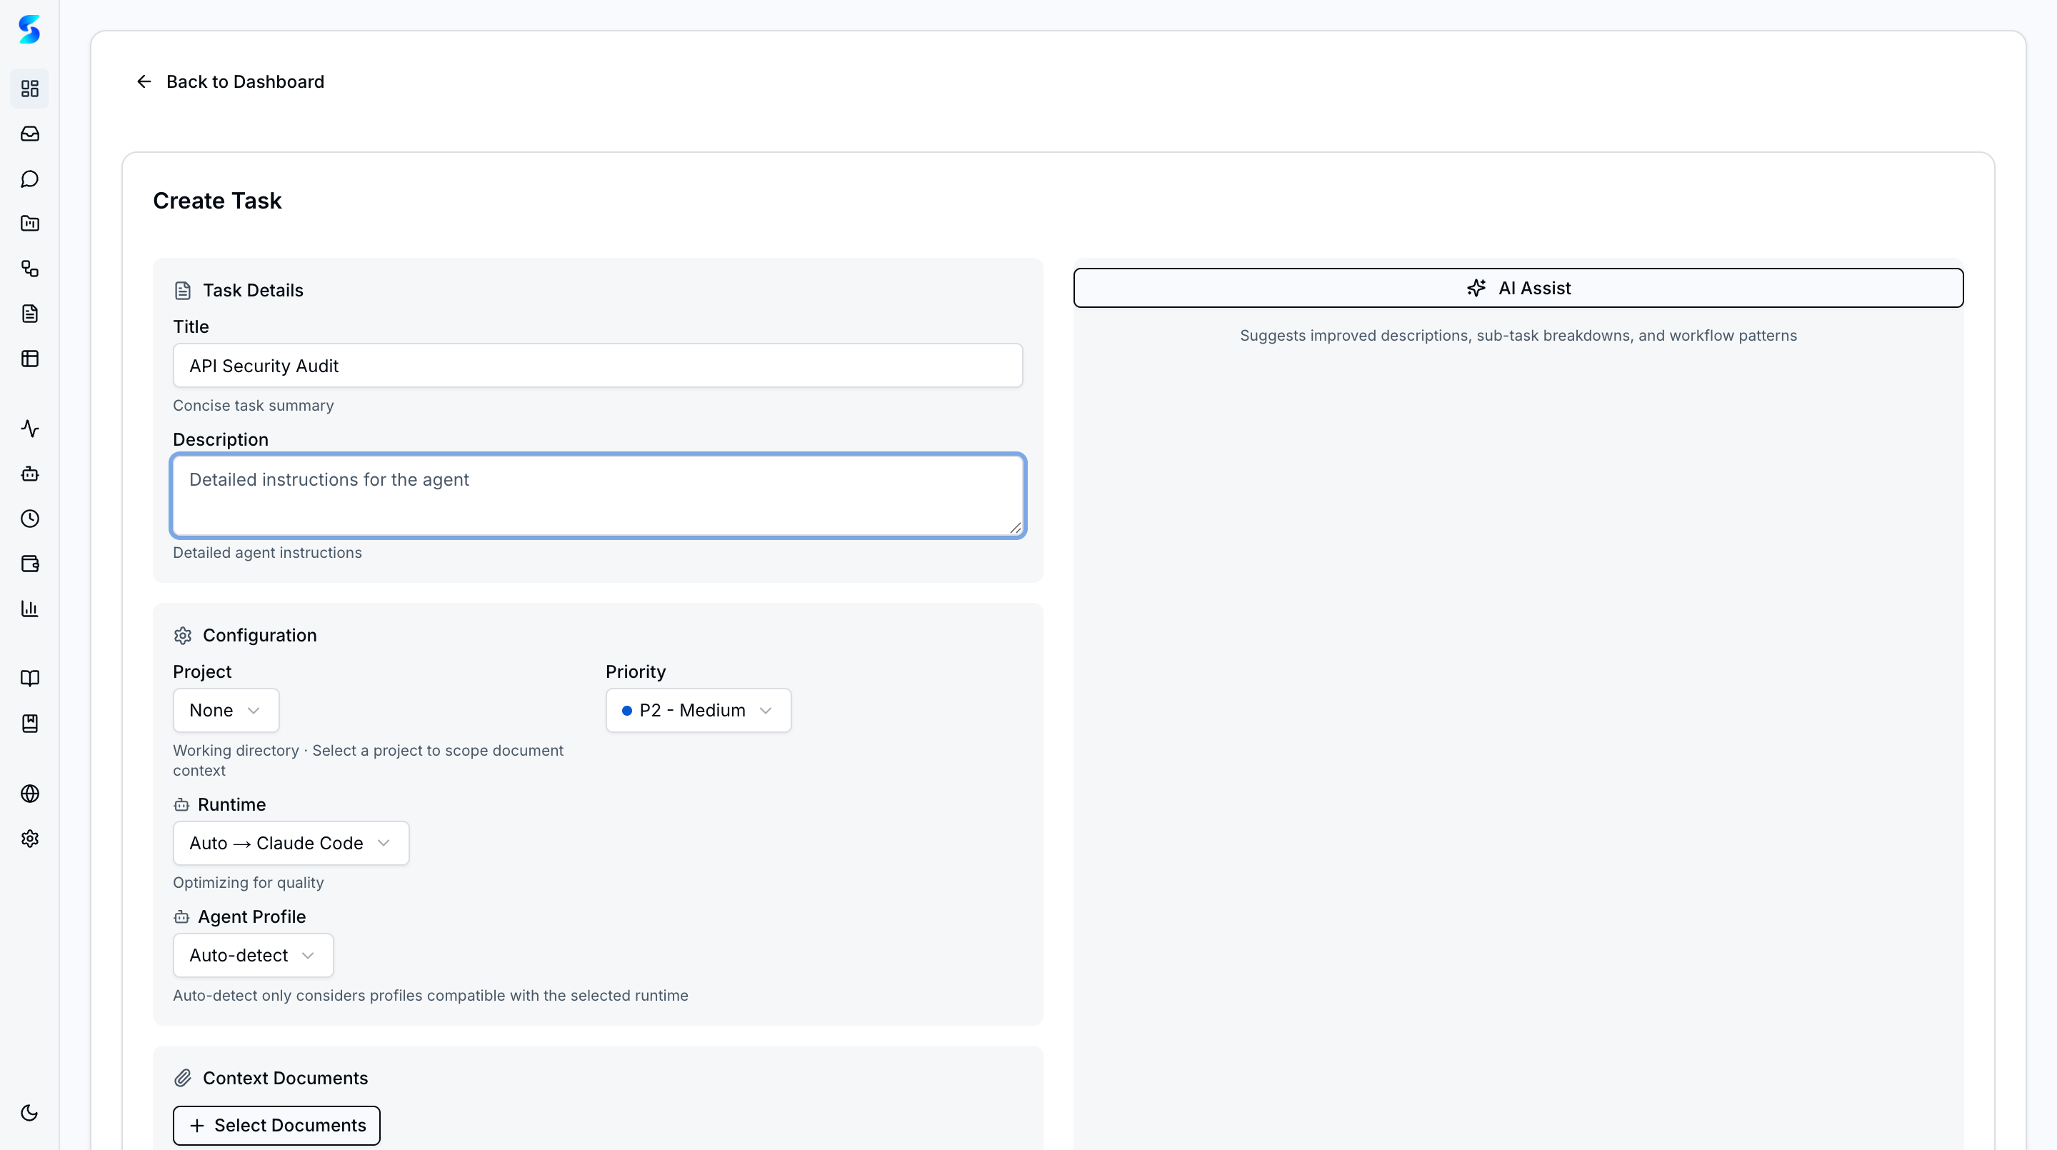2057x1150 pixels.
Task: Open the Analytics bar chart icon
Action: [x=29, y=609]
